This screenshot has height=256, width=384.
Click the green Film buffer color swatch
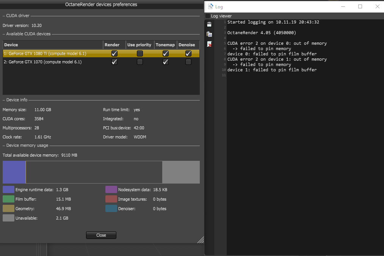(8, 199)
